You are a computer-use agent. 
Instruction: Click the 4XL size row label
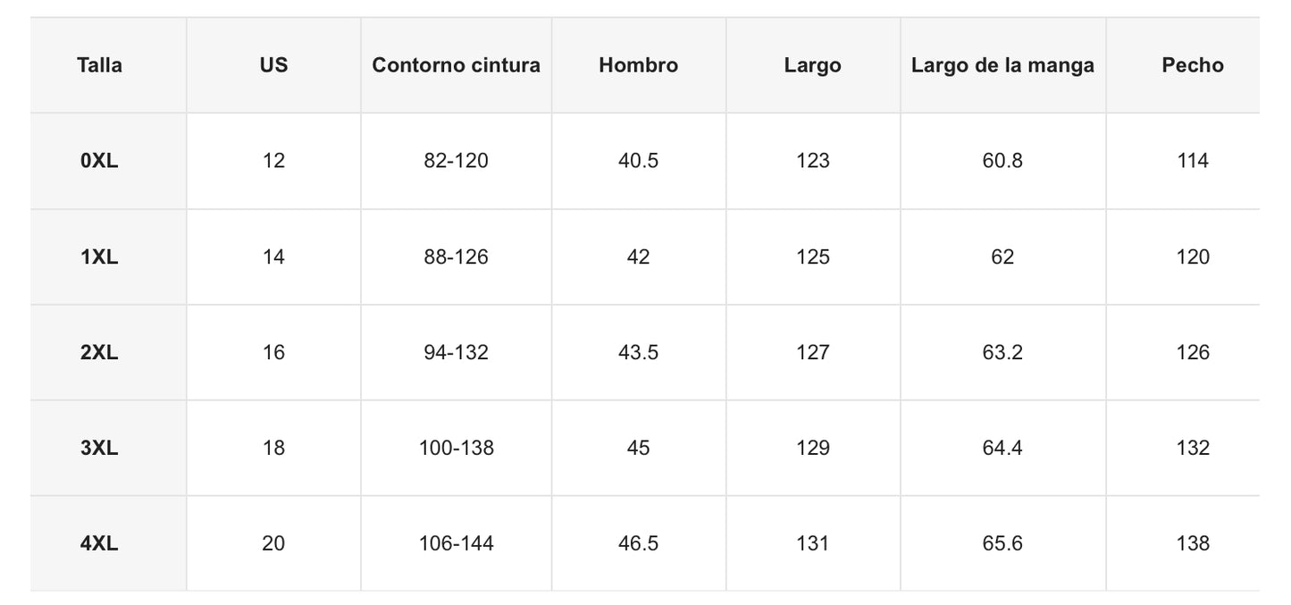click(99, 543)
